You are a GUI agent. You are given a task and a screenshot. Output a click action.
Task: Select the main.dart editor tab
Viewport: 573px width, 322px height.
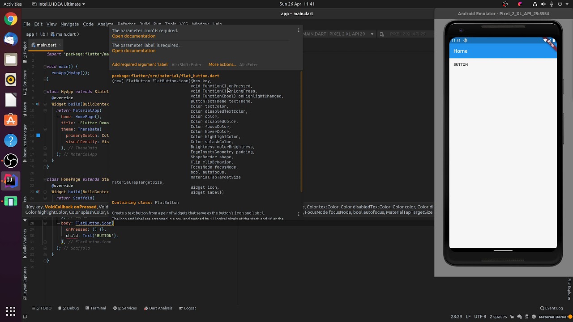point(46,45)
